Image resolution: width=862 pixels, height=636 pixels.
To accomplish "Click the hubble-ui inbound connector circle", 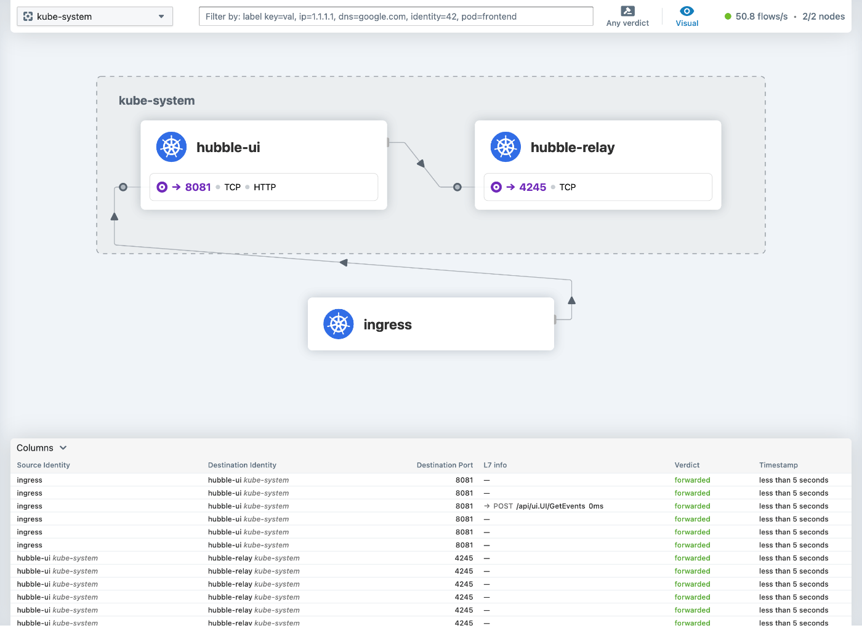I will pos(123,187).
